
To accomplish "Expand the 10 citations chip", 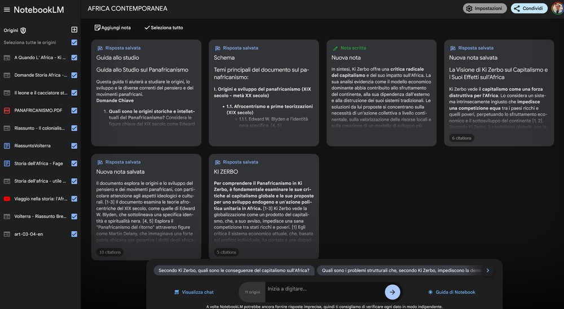I will (109, 252).
